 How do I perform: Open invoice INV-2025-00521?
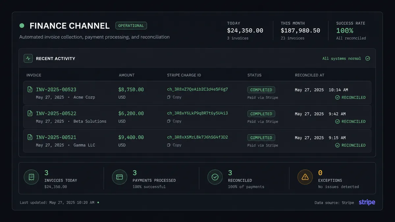click(x=56, y=137)
